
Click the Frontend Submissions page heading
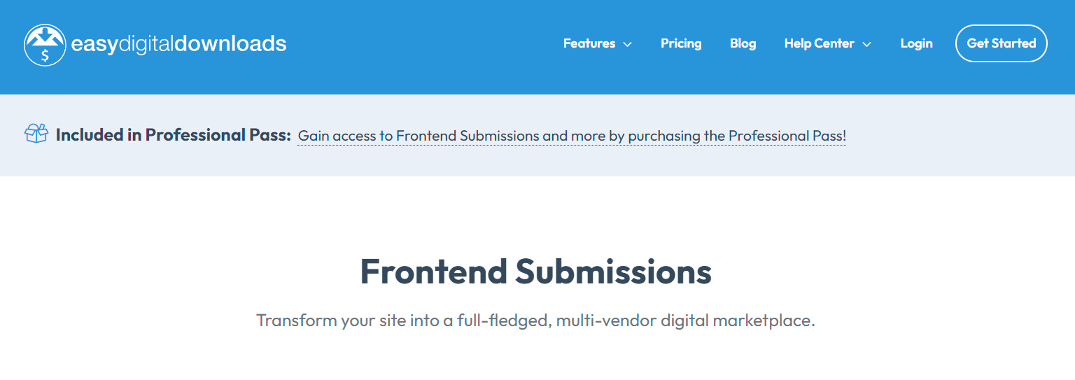(x=536, y=272)
